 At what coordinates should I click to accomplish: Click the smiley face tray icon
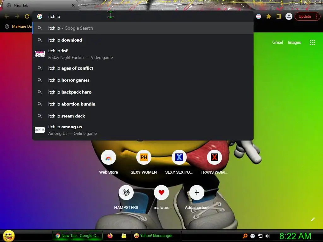click(253, 236)
